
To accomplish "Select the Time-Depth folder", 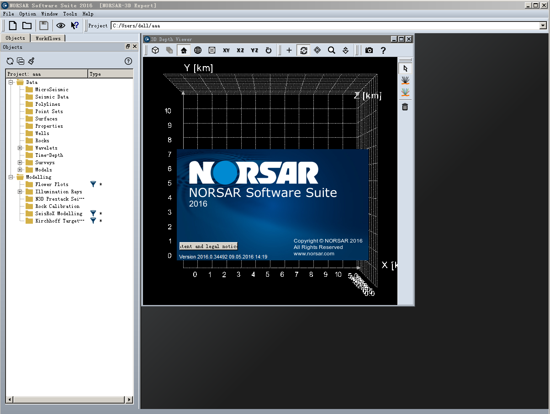I will 49,155.
